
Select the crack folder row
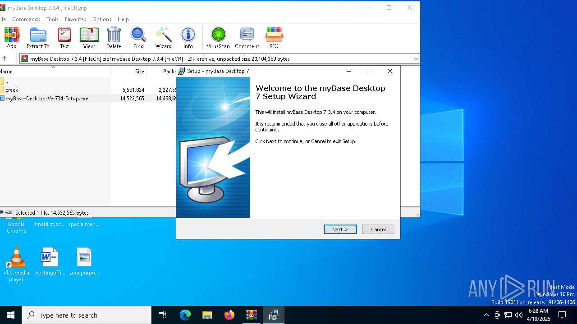(88, 90)
